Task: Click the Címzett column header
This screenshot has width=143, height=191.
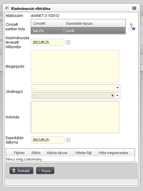Action: [x=48, y=23]
